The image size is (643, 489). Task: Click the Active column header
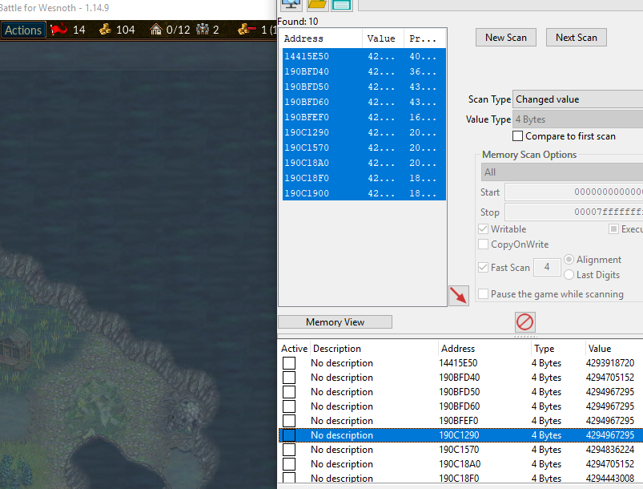(294, 349)
